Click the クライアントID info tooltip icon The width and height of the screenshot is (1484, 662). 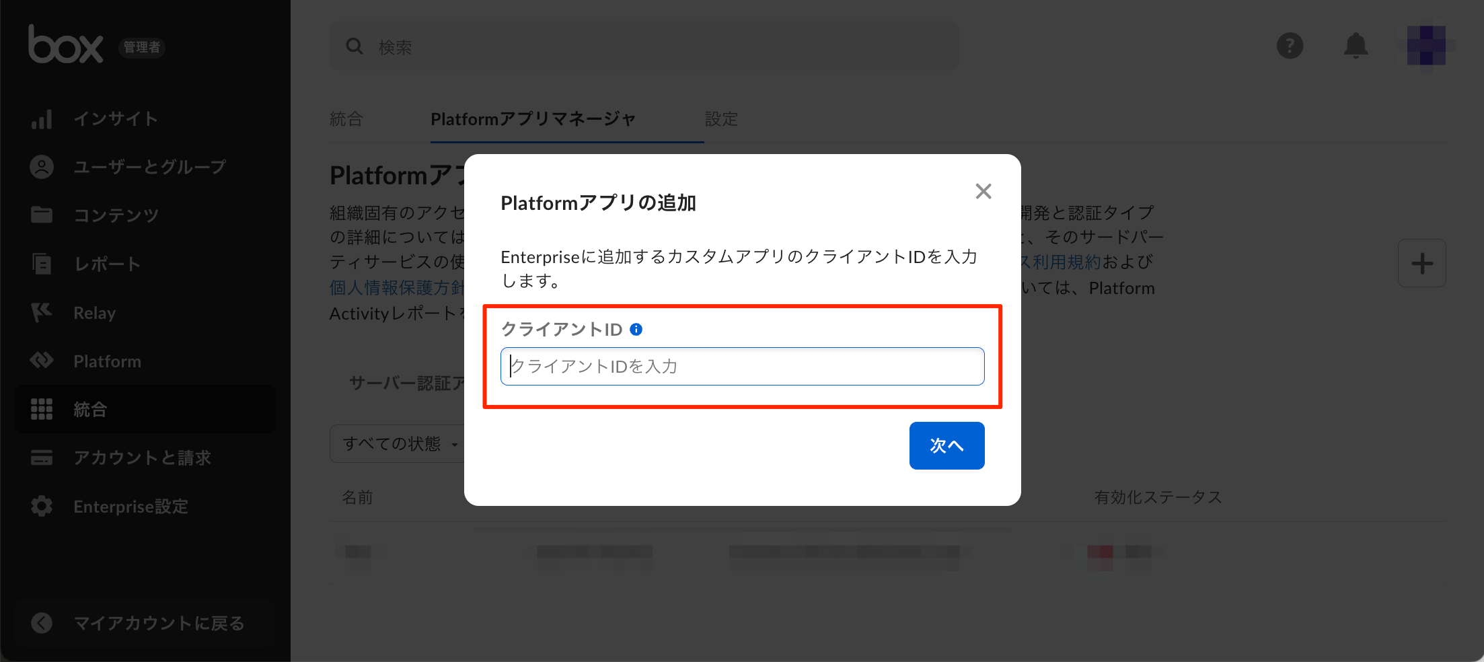[636, 329]
